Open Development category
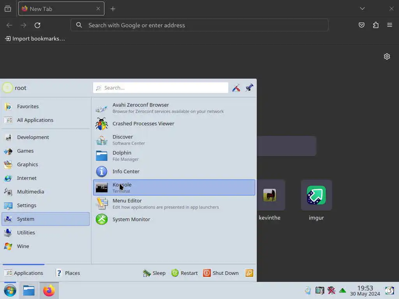 point(46,137)
